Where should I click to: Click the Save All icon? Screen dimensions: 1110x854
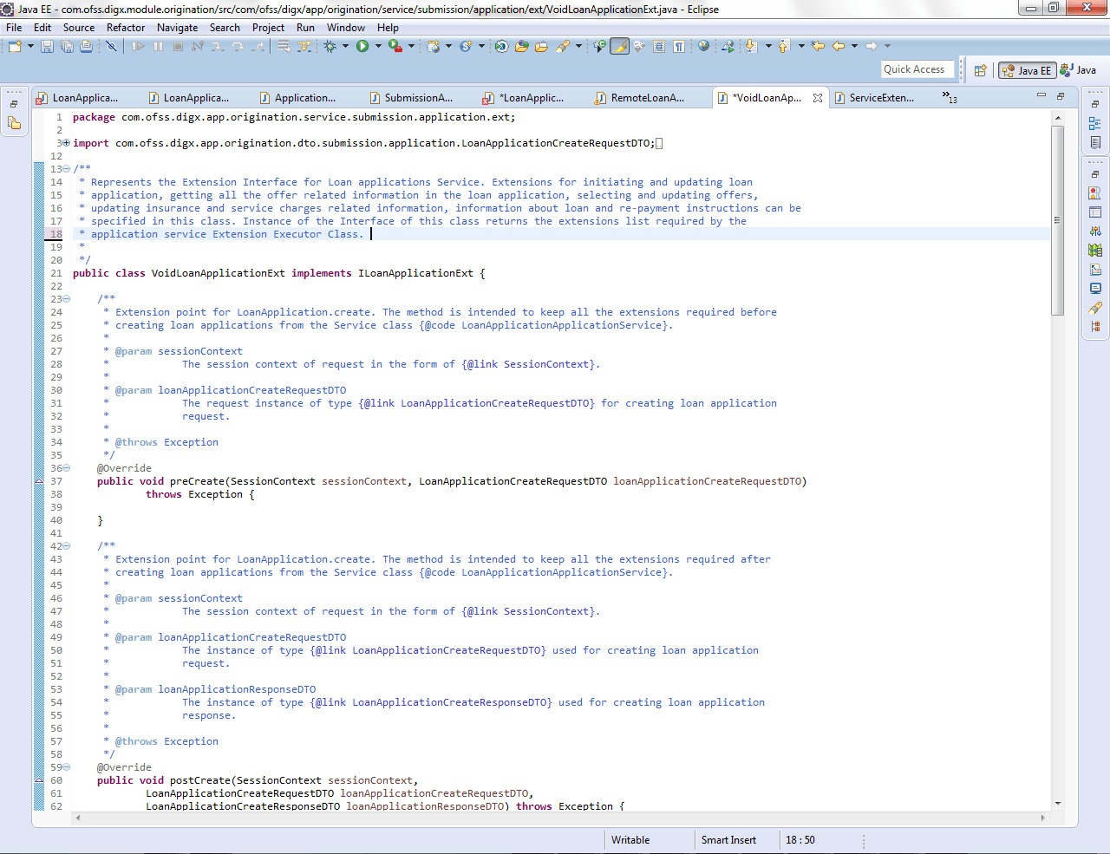67,46
